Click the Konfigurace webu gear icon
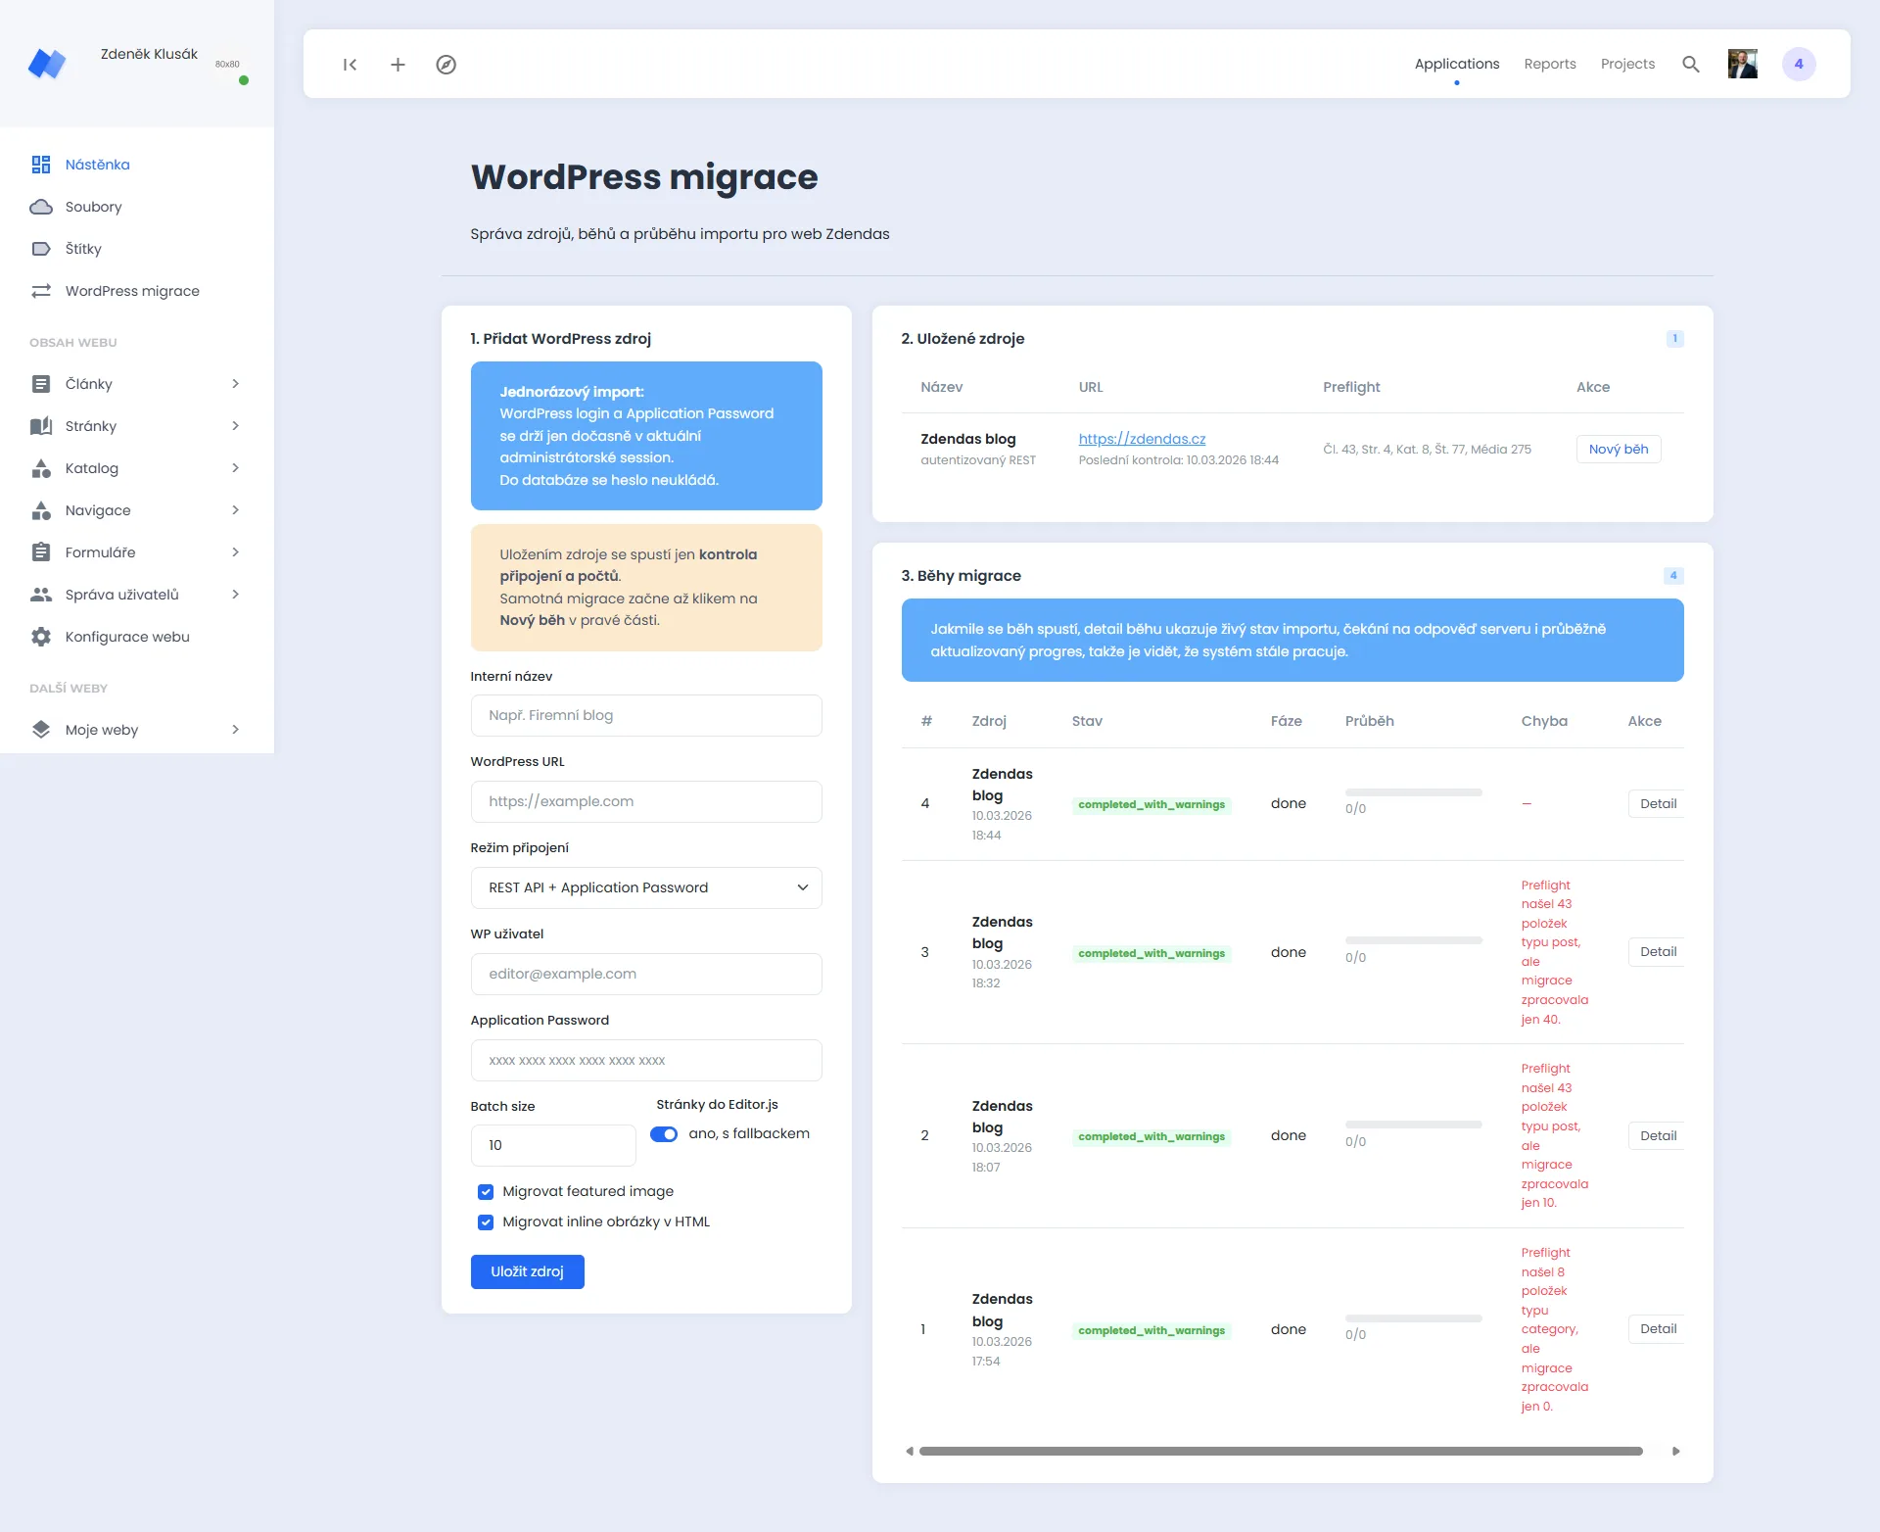This screenshot has height=1532, width=1880. [41, 637]
